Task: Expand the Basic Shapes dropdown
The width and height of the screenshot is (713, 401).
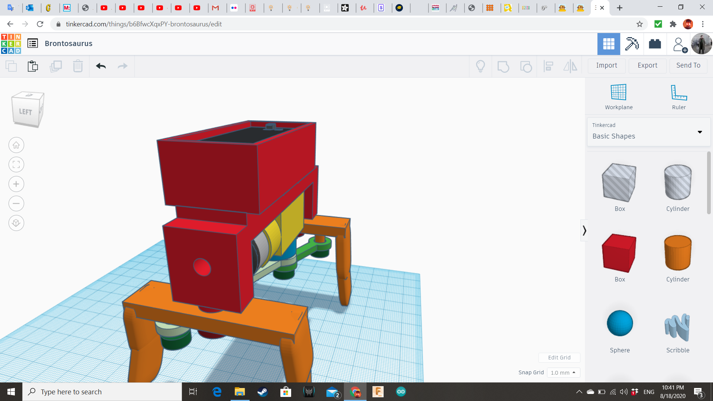Action: pos(648,132)
